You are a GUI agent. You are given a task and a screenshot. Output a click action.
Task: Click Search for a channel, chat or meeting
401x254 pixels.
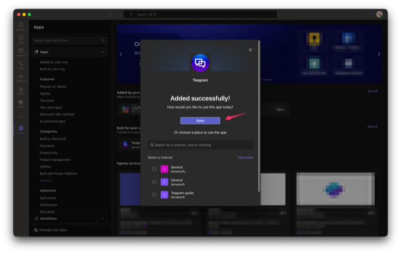click(200, 145)
